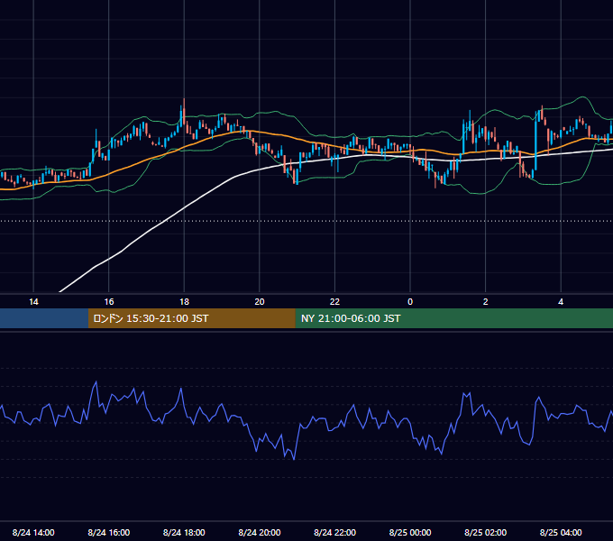
Task: Click the 4 hour label on price chart axis
Action: [x=561, y=302]
